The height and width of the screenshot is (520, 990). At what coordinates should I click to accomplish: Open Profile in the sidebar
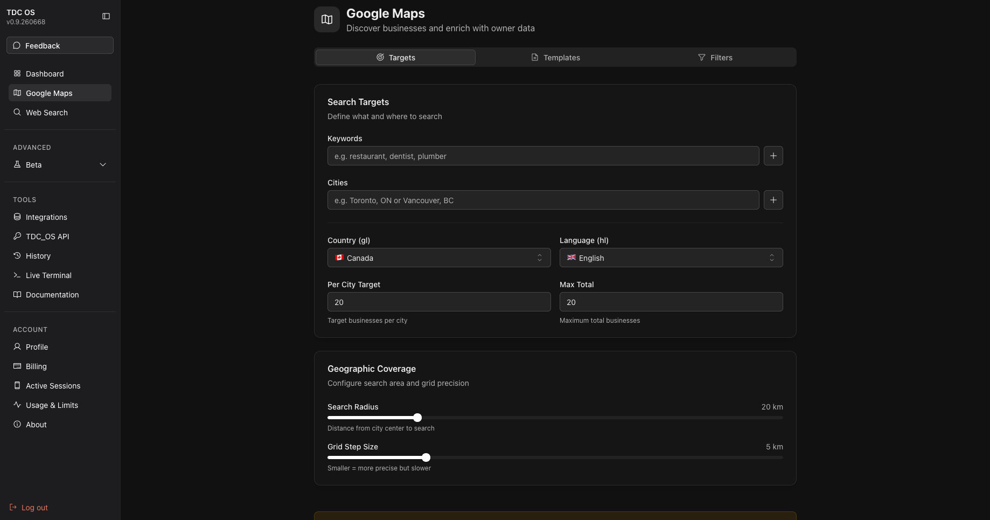60,347
